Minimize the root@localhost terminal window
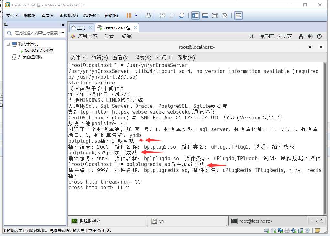This screenshot has height=236, width=330. click(x=299, y=47)
